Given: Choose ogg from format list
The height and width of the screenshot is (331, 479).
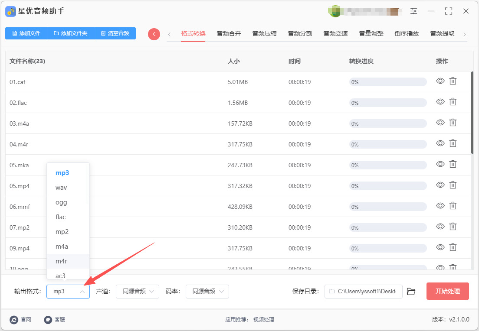Looking at the screenshot, I should click(x=68, y=202).
